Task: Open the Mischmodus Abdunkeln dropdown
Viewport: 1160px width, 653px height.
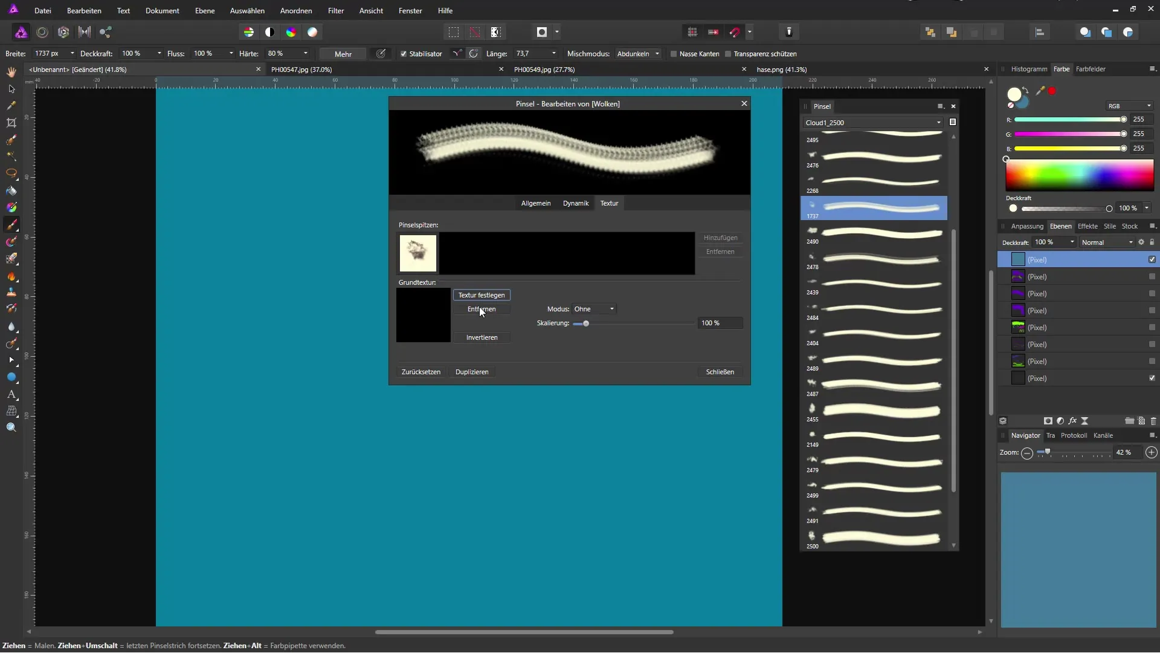Action: click(x=638, y=54)
